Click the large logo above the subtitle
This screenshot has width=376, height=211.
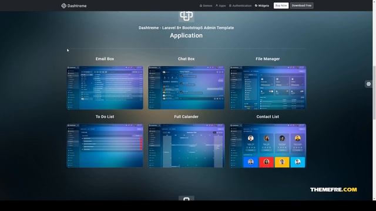(186, 16)
